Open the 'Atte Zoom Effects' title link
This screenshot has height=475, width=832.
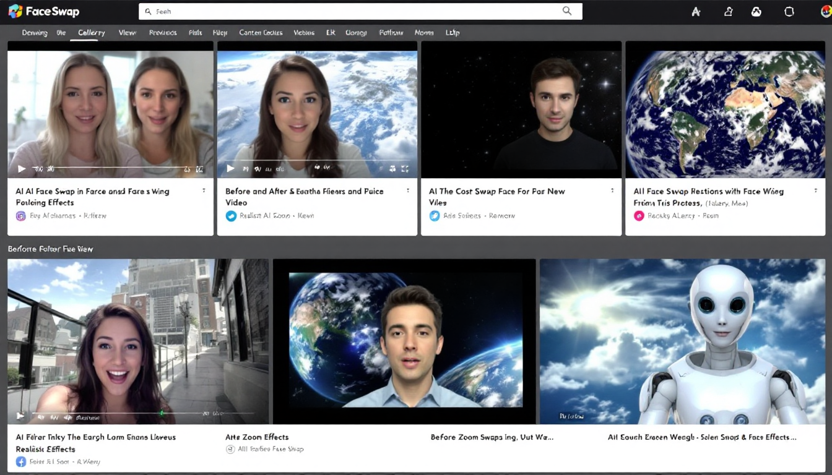point(257,437)
